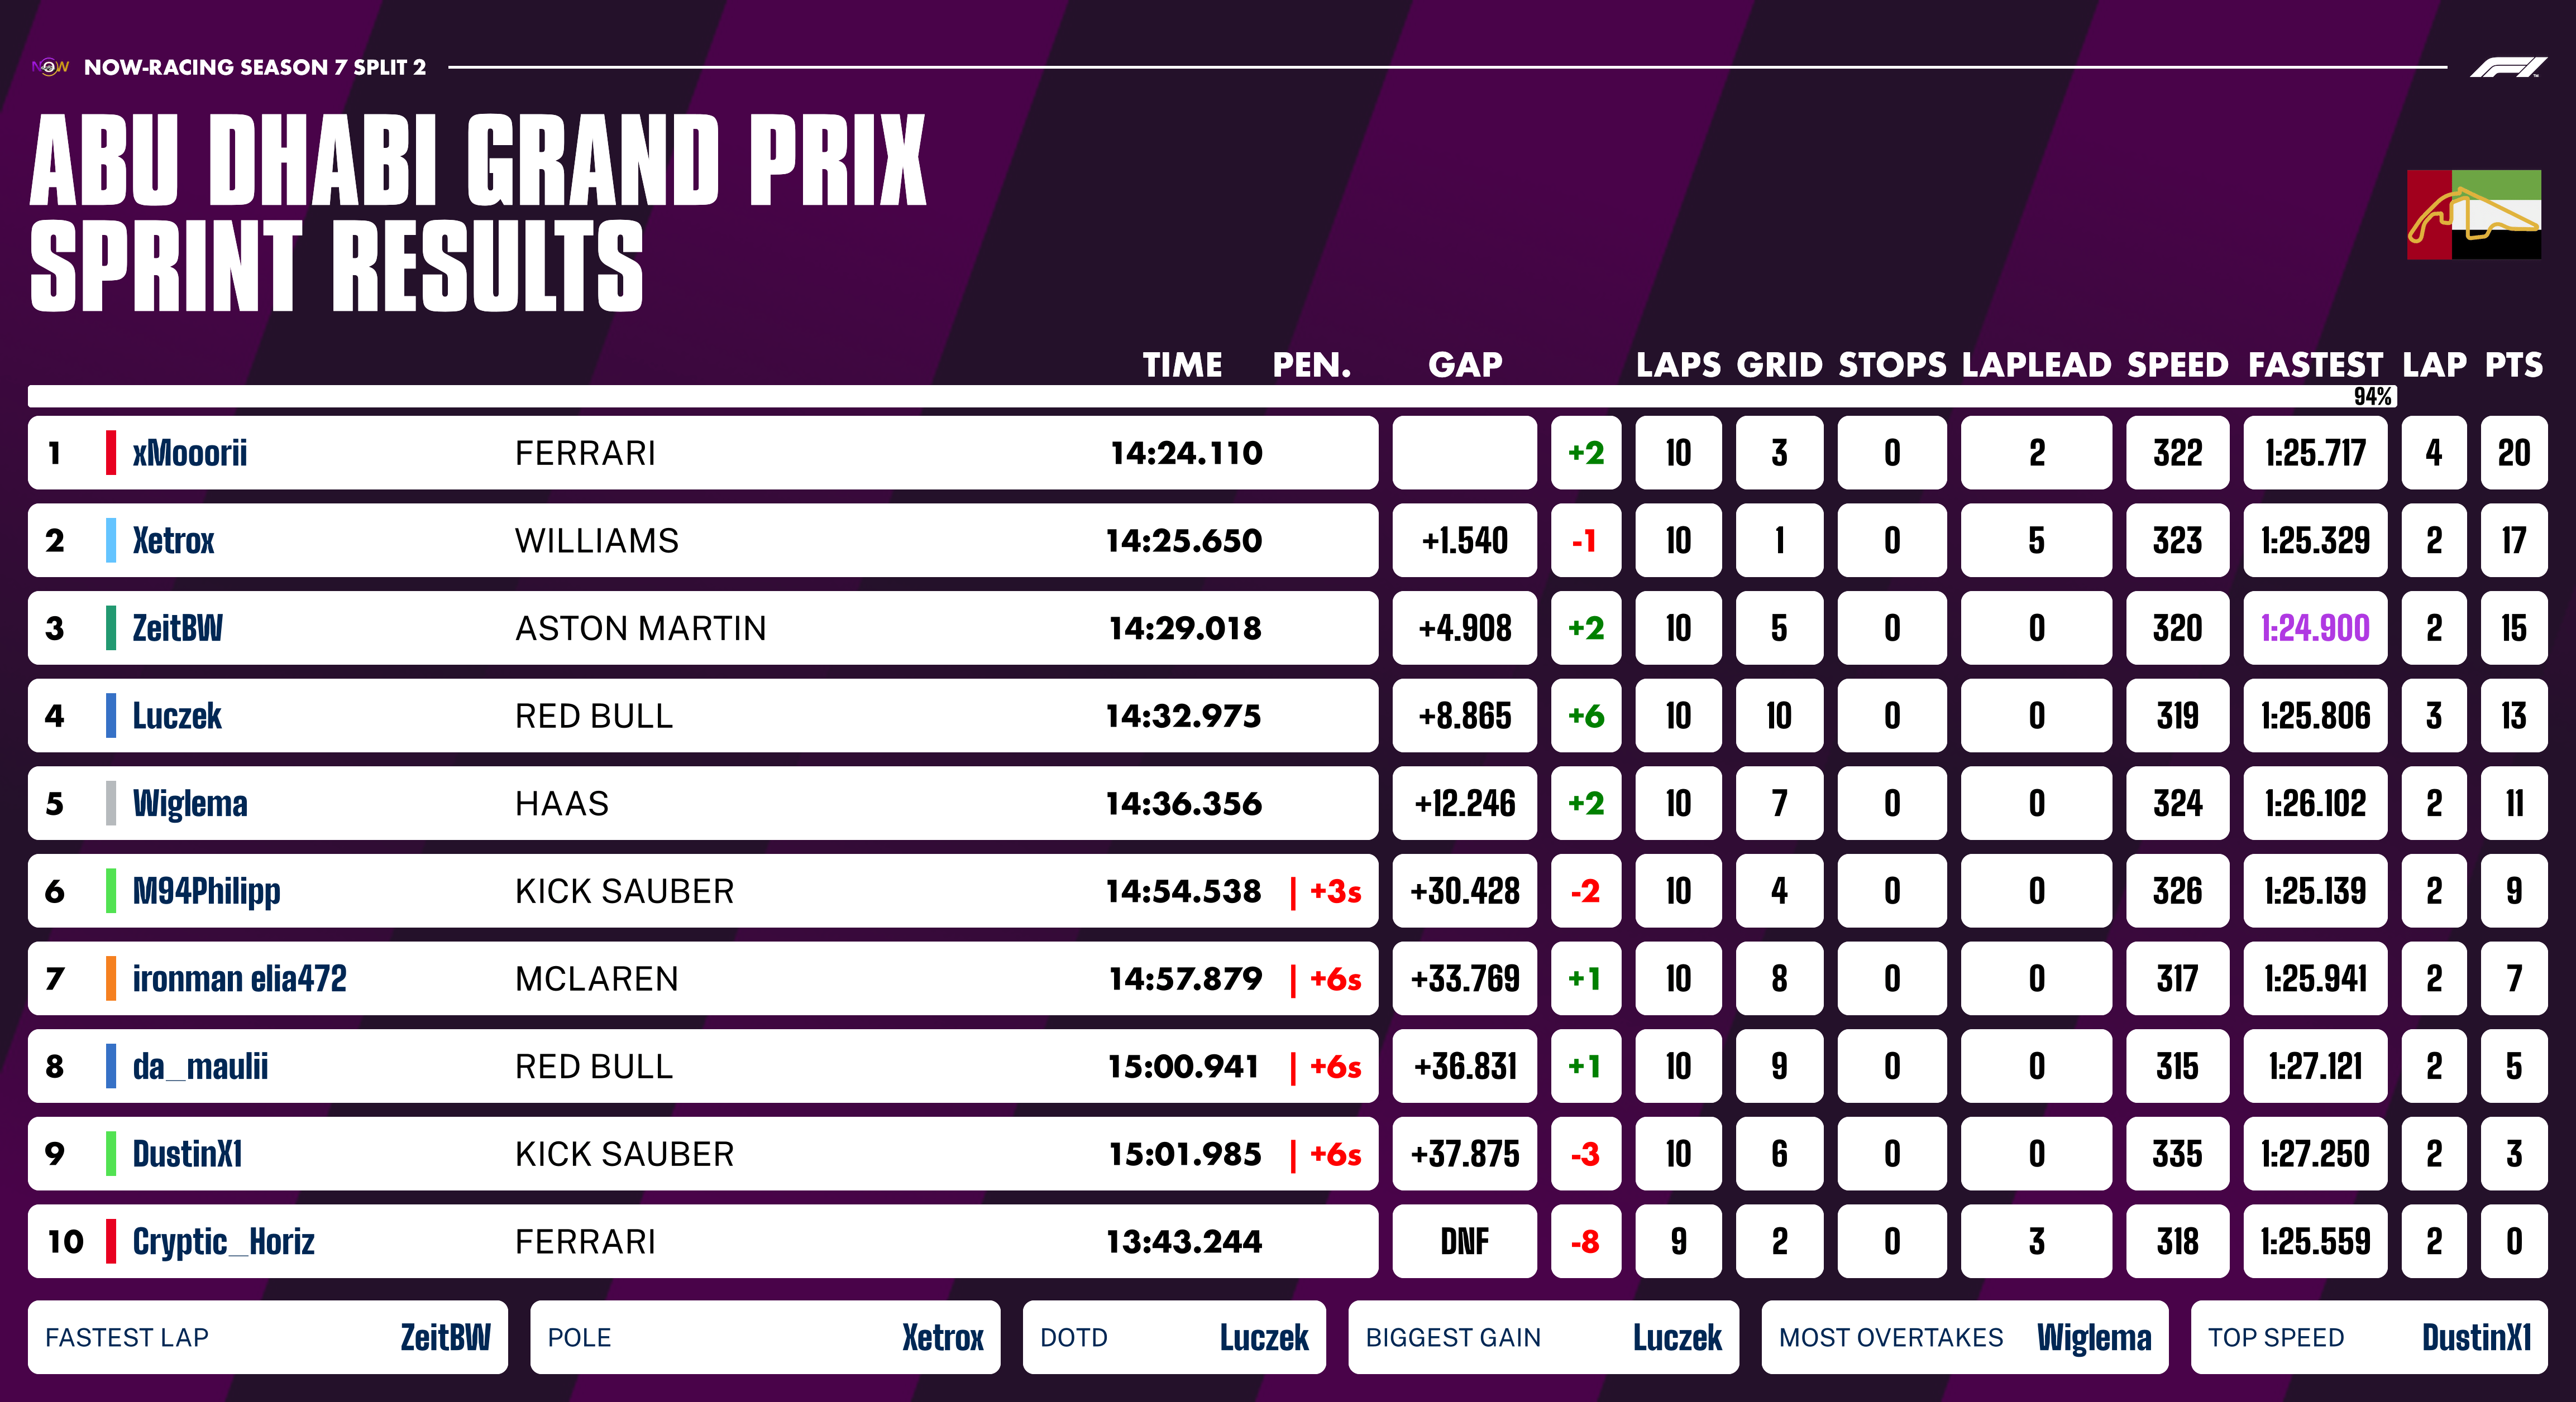Click the PTS column header
2576x1402 pixels.
tap(2513, 365)
